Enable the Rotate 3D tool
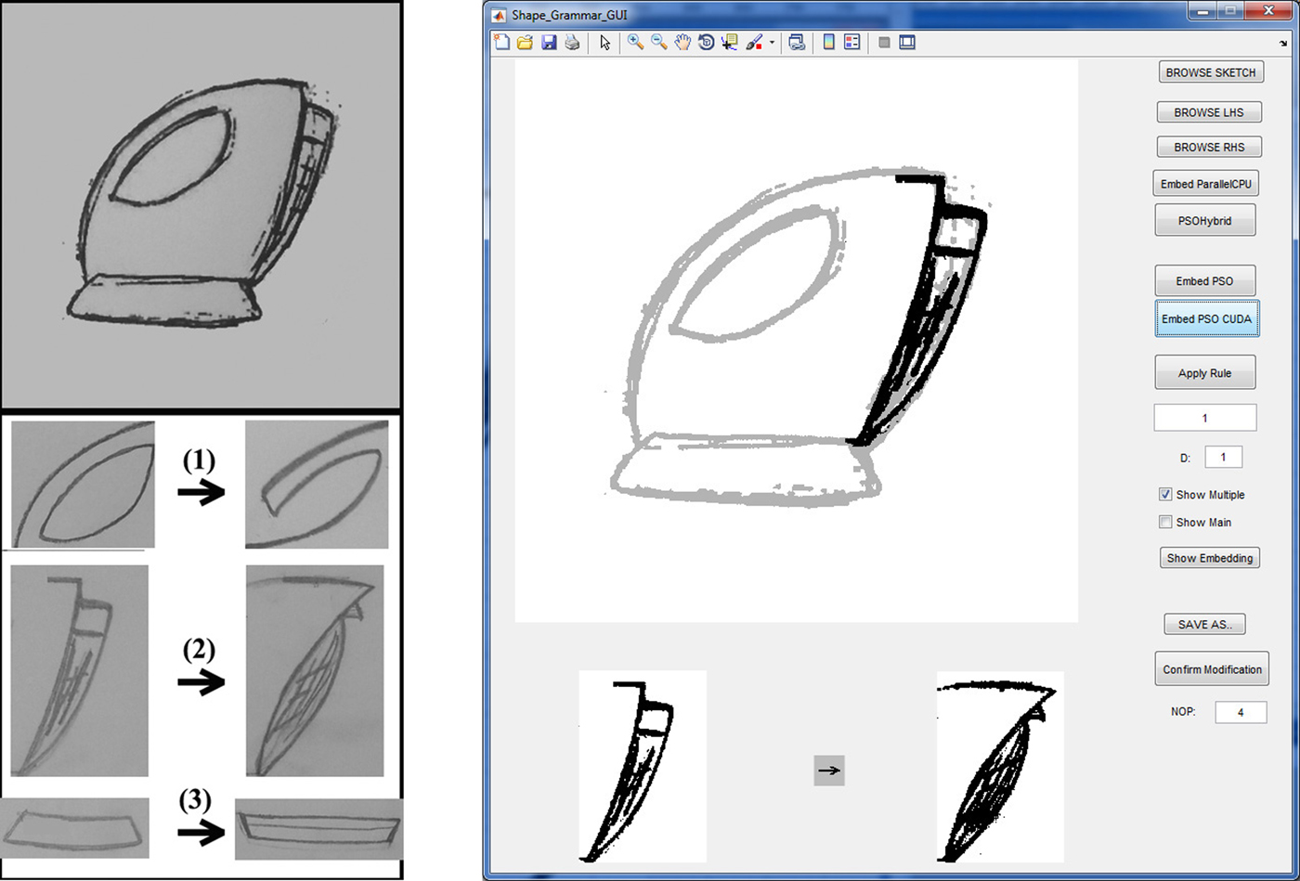This screenshot has width=1300, height=881. (706, 42)
